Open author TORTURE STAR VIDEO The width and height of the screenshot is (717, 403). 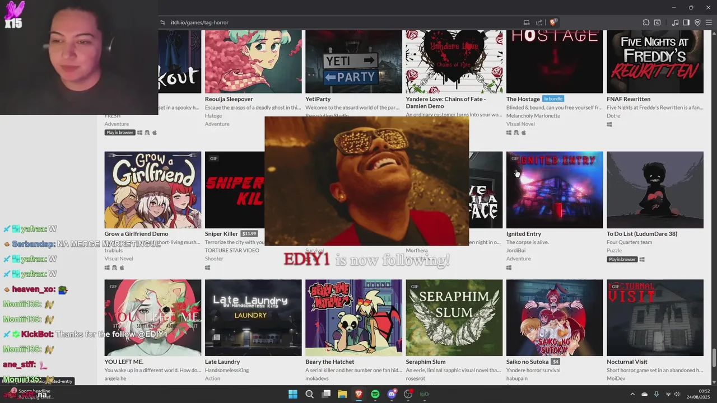(x=232, y=251)
